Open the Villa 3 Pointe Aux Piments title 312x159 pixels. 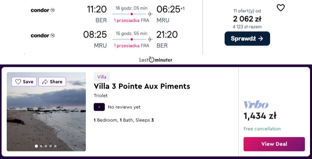click(142, 86)
